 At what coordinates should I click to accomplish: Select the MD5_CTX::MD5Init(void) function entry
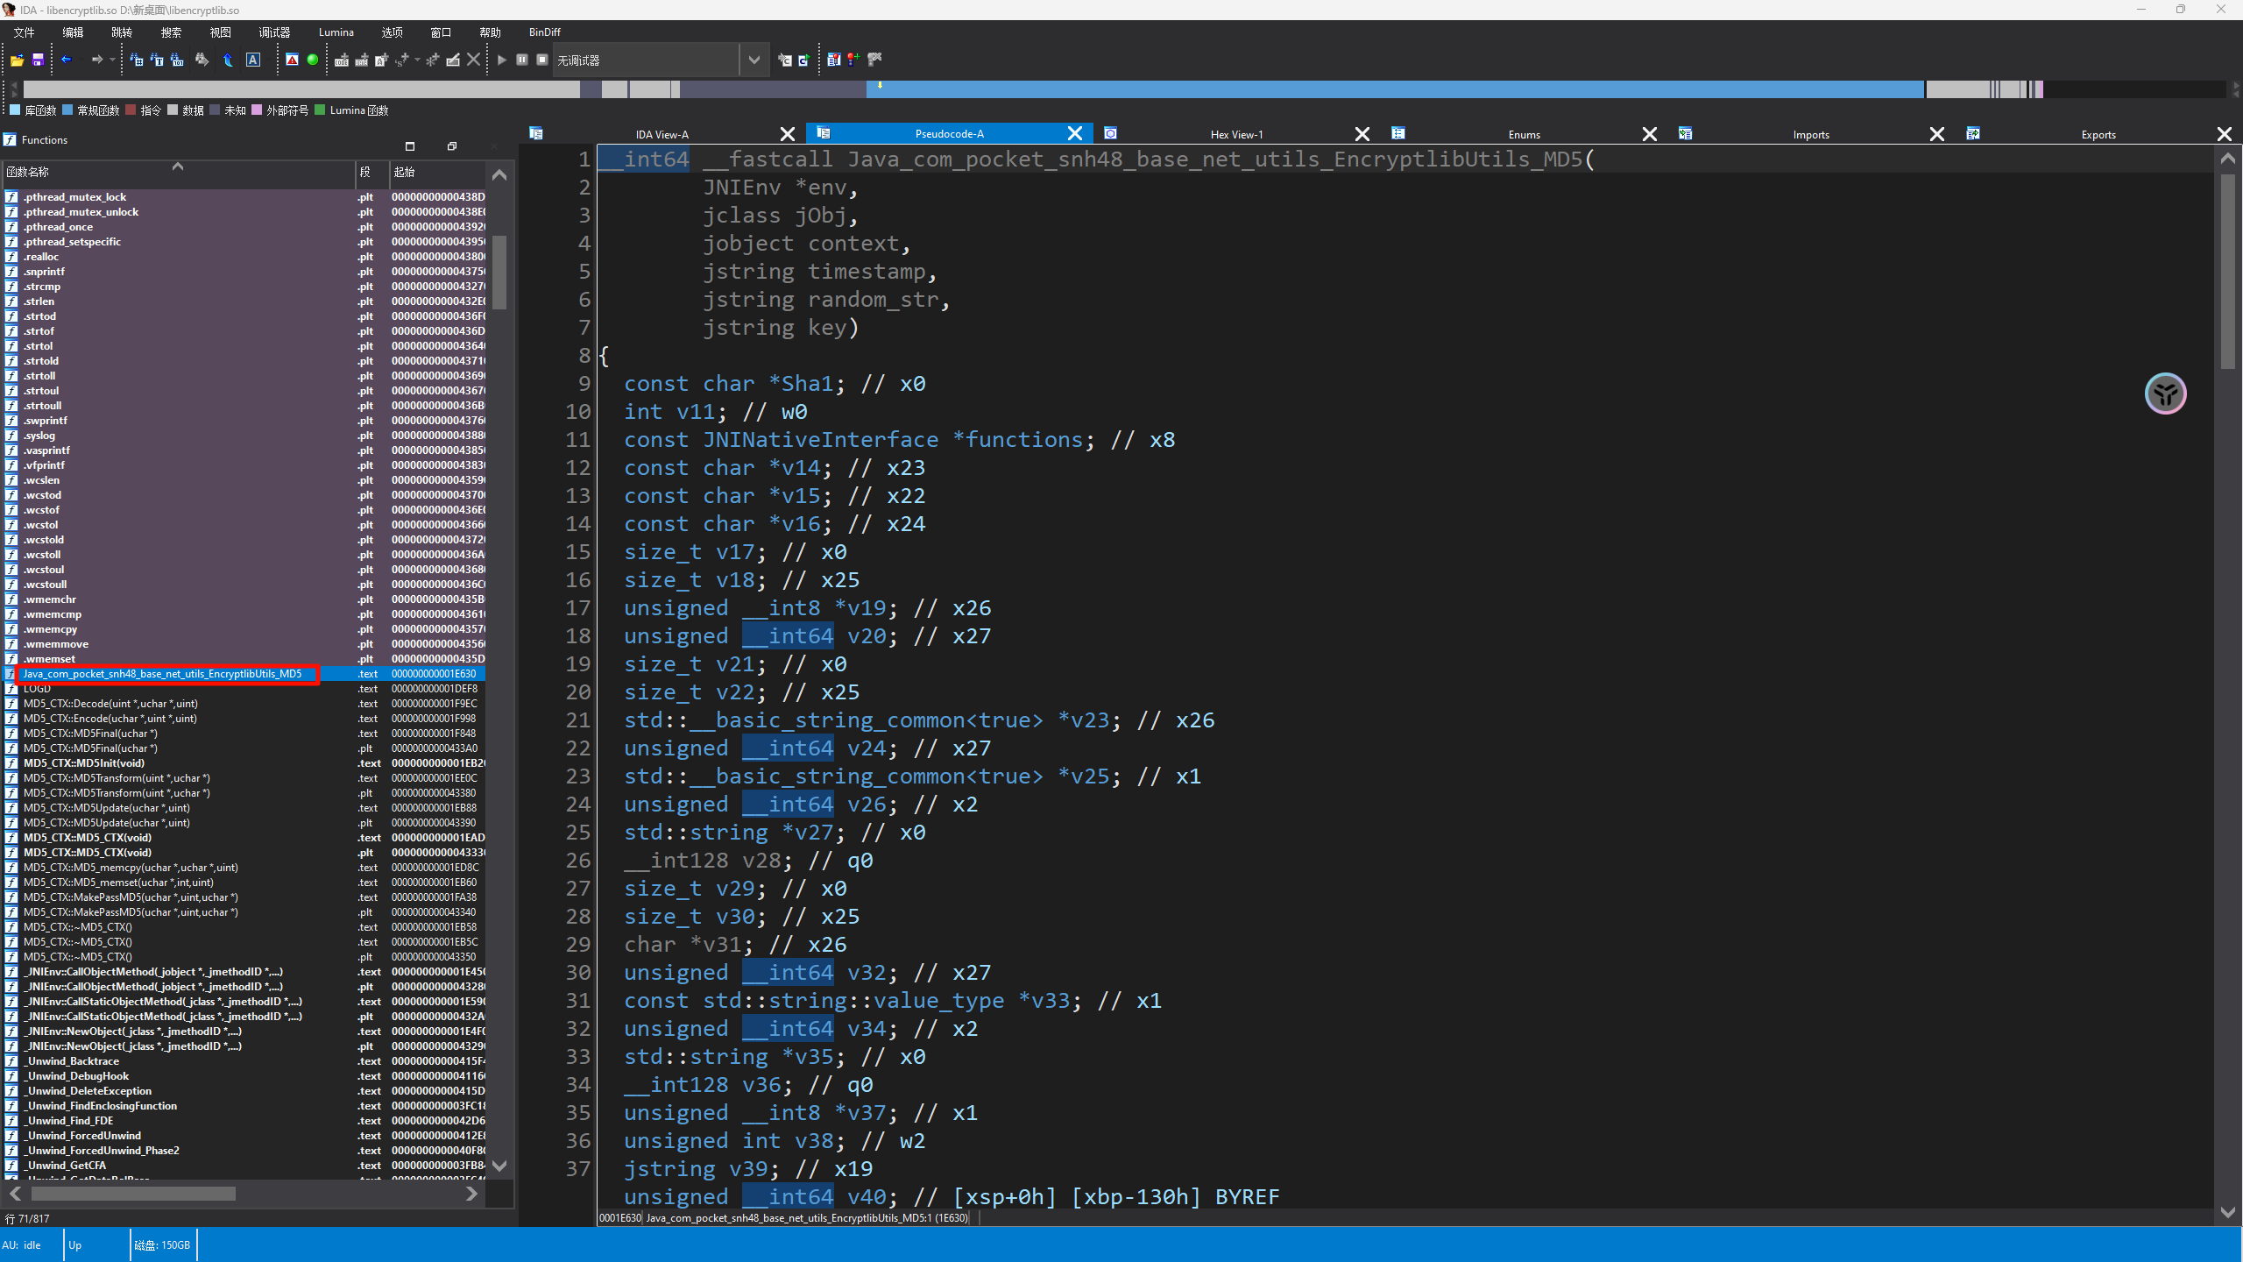coord(84,763)
